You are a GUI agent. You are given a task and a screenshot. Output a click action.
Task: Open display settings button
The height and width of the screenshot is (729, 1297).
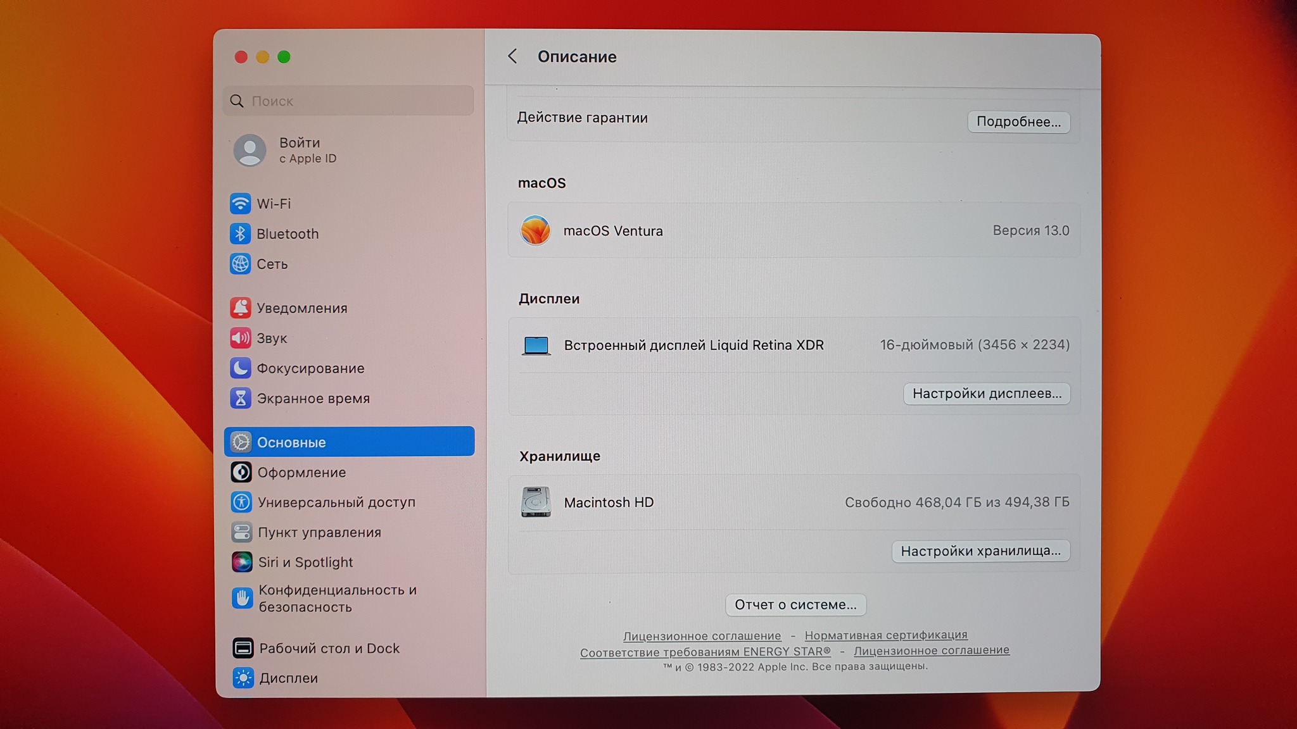click(986, 394)
